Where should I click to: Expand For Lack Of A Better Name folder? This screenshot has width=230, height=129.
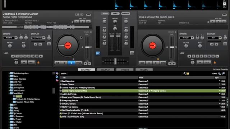point(12,99)
